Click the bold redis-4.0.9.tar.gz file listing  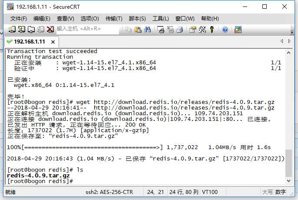(38, 176)
